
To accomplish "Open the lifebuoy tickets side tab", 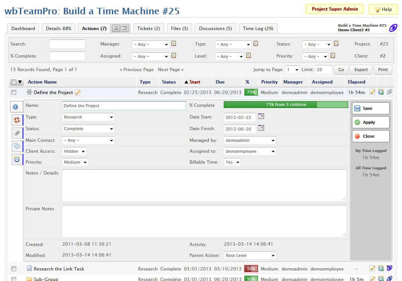I will point(17,120).
